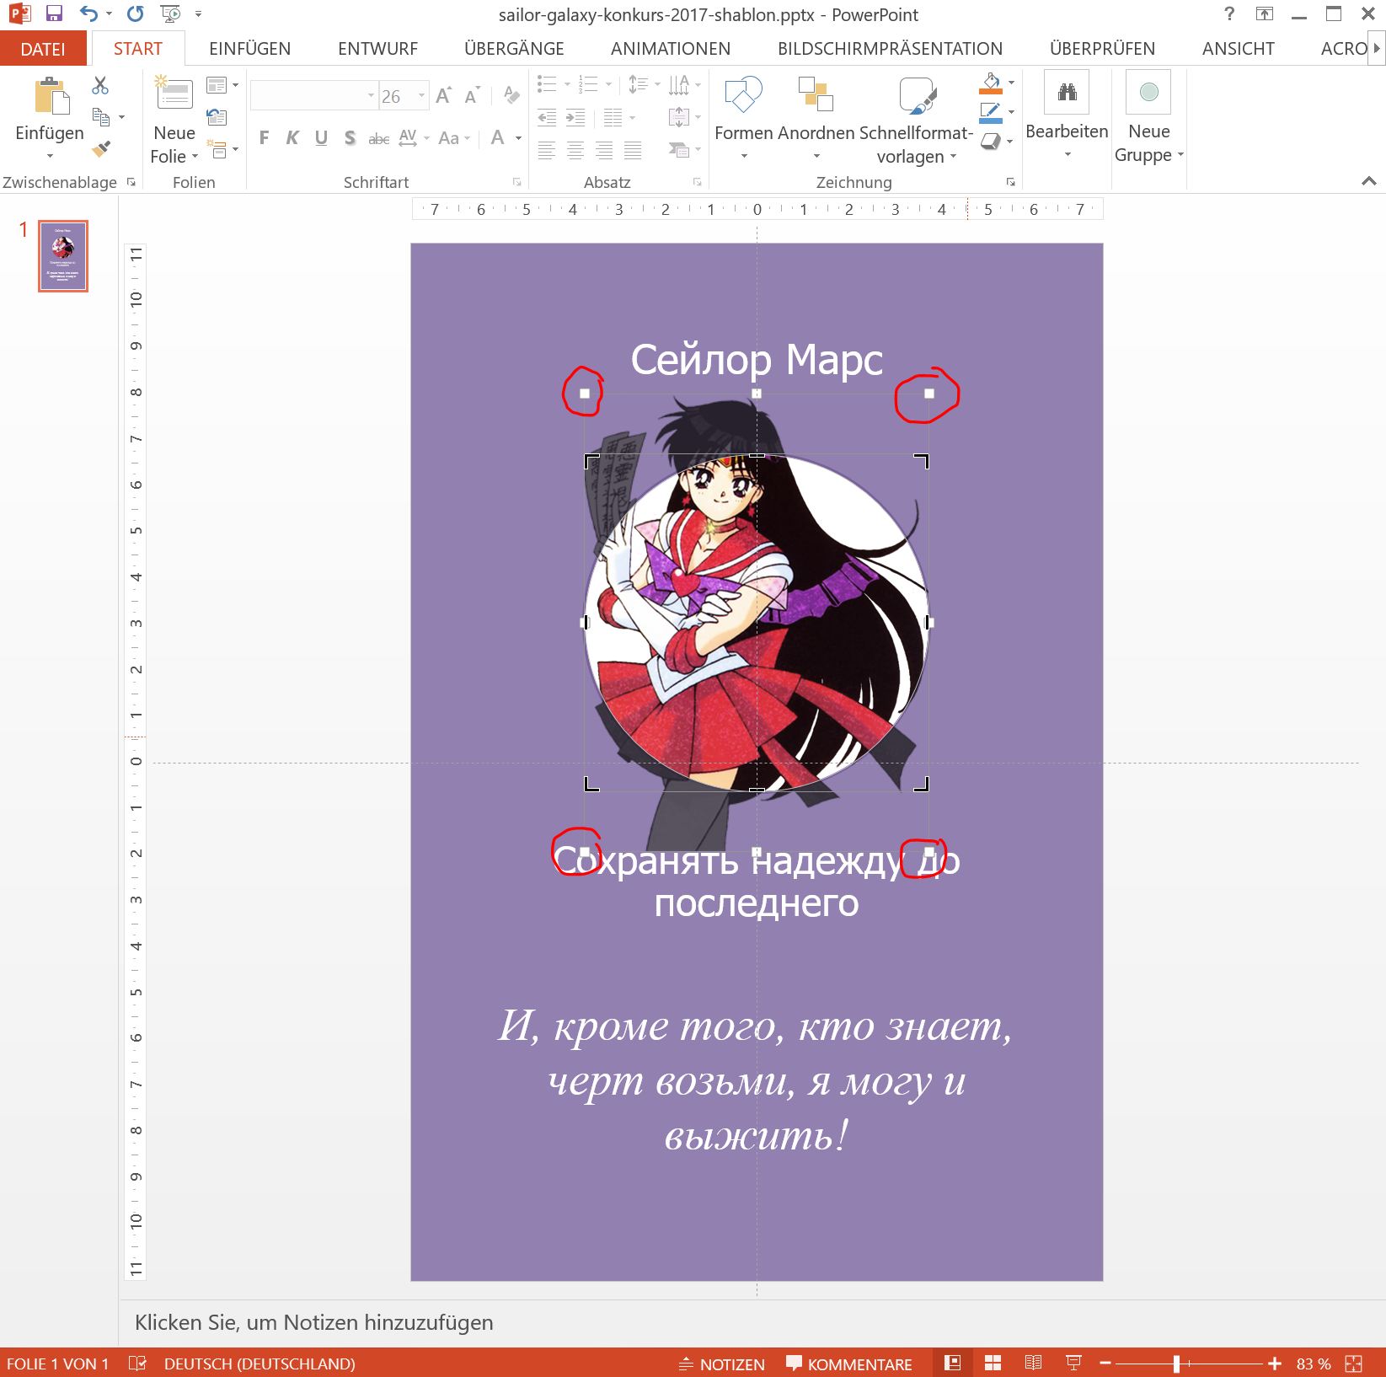
Task: Open the font size dropdown
Action: [x=421, y=96]
